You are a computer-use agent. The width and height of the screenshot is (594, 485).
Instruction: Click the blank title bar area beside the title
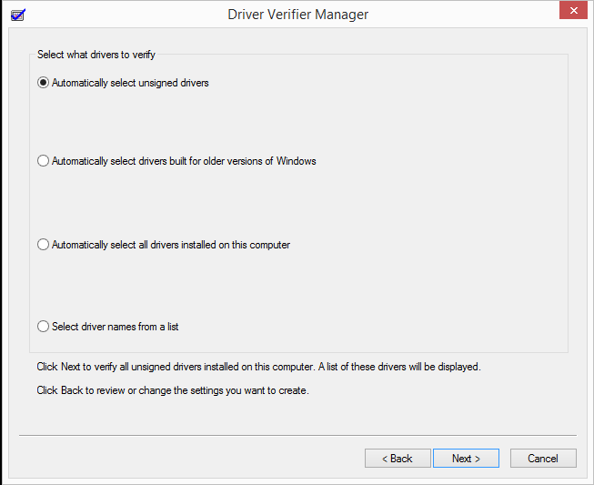[455, 15]
